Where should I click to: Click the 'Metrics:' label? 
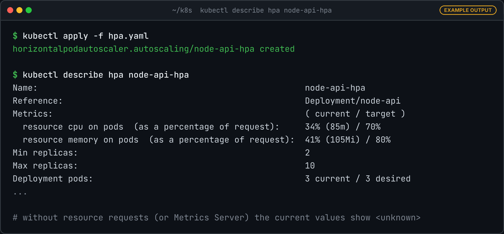click(x=33, y=114)
